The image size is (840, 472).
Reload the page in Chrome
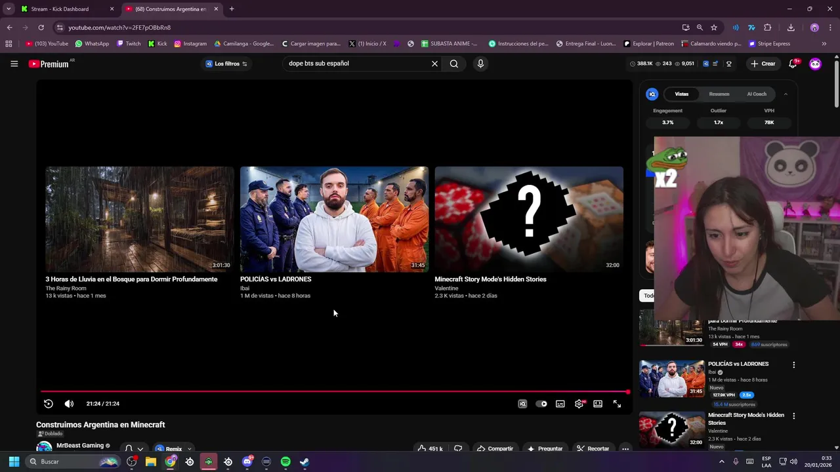point(41,28)
